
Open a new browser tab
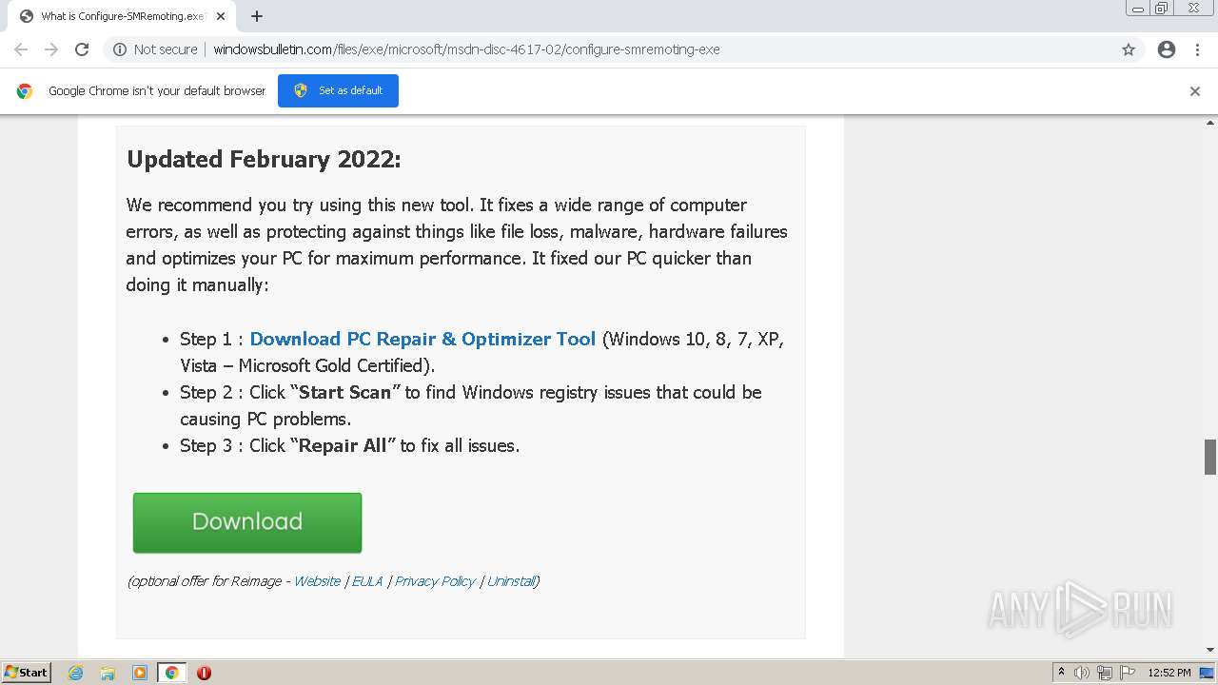coord(257,16)
